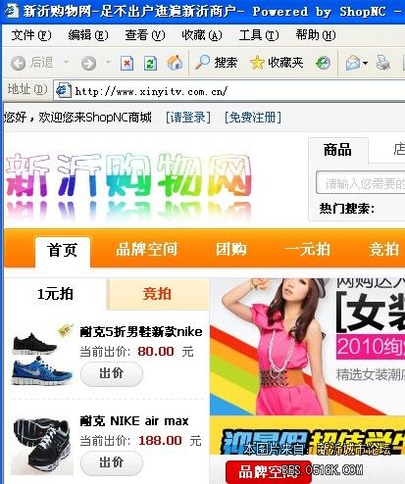The height and width of the screenshot is (484, 405).
Task: Click the 新沂购物网 rainbow logo
Action: (x=128, y=186)
